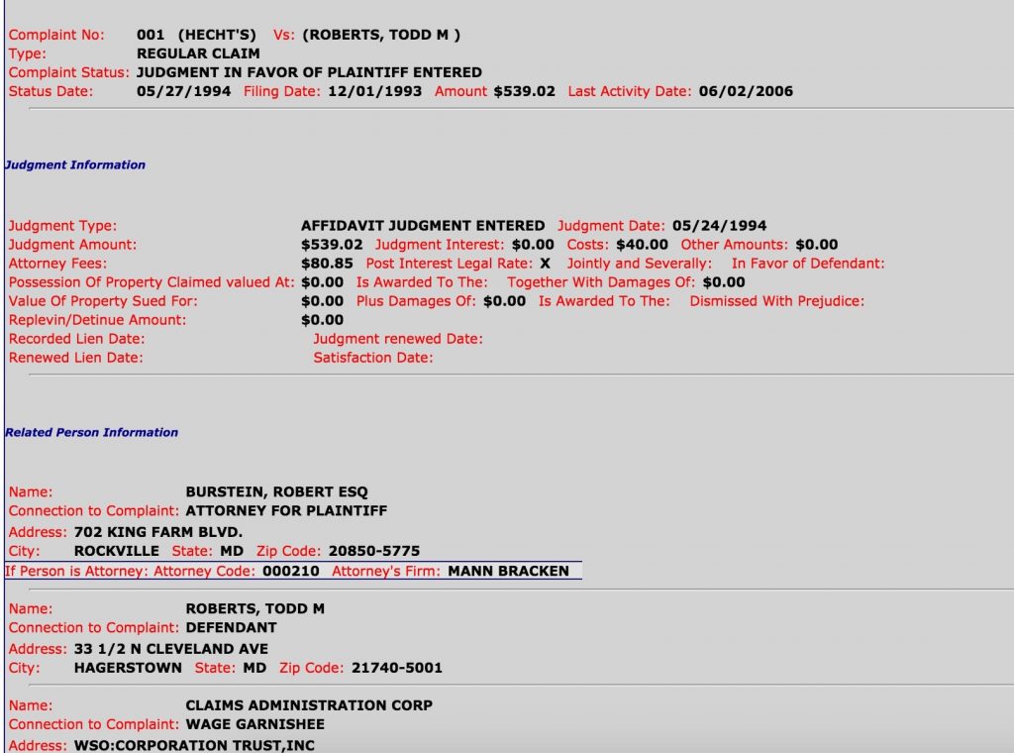This screenshot has width=1014, height=753.
Task: Click the Costs value "$40.00"
Action: [x=642, y=245]
